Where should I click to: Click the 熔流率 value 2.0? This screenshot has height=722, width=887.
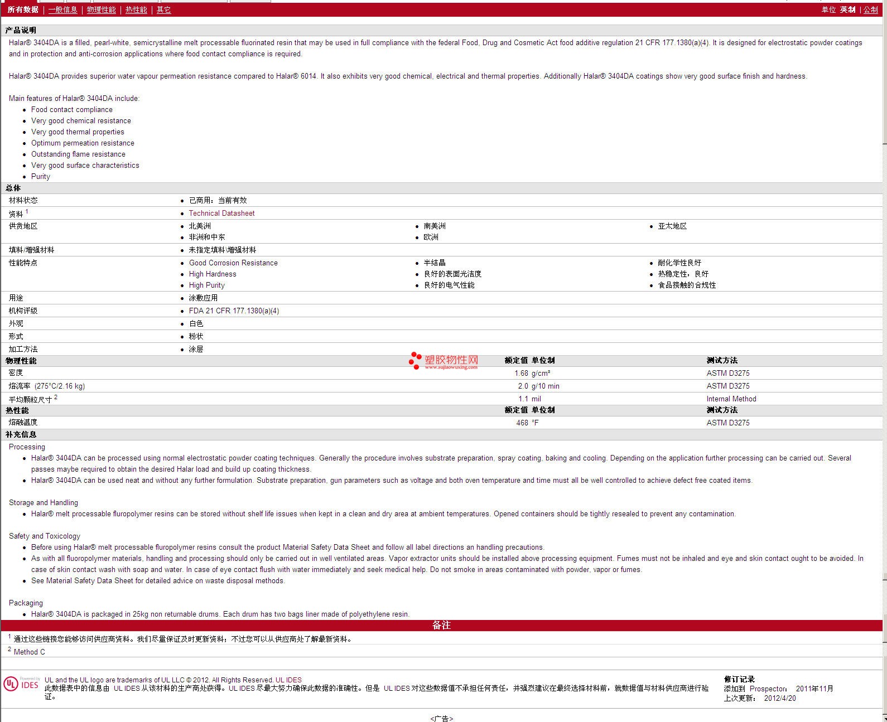523,386
